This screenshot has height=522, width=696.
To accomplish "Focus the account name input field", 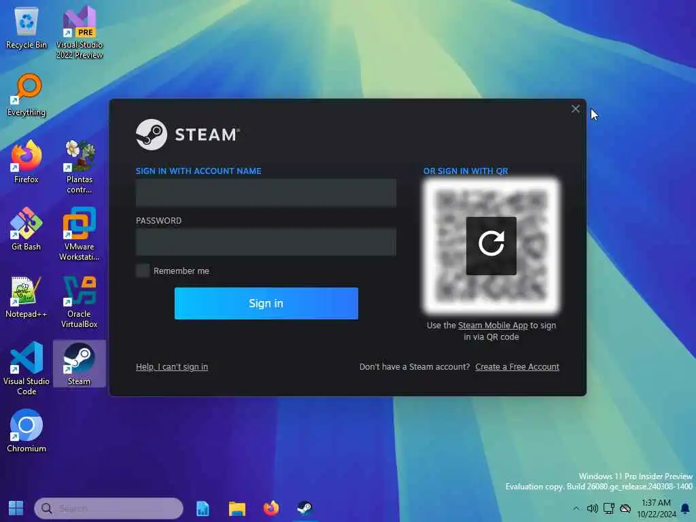I will click(266, 193).
